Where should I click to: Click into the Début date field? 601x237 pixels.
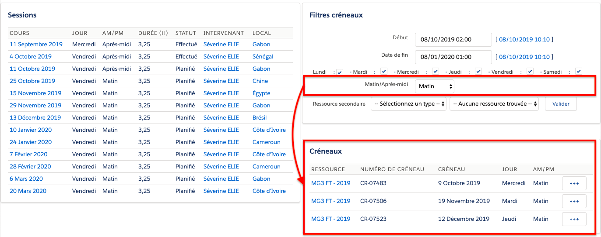click(453, 40)
